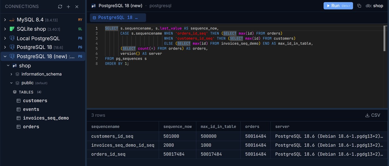Select the events table

31,109
